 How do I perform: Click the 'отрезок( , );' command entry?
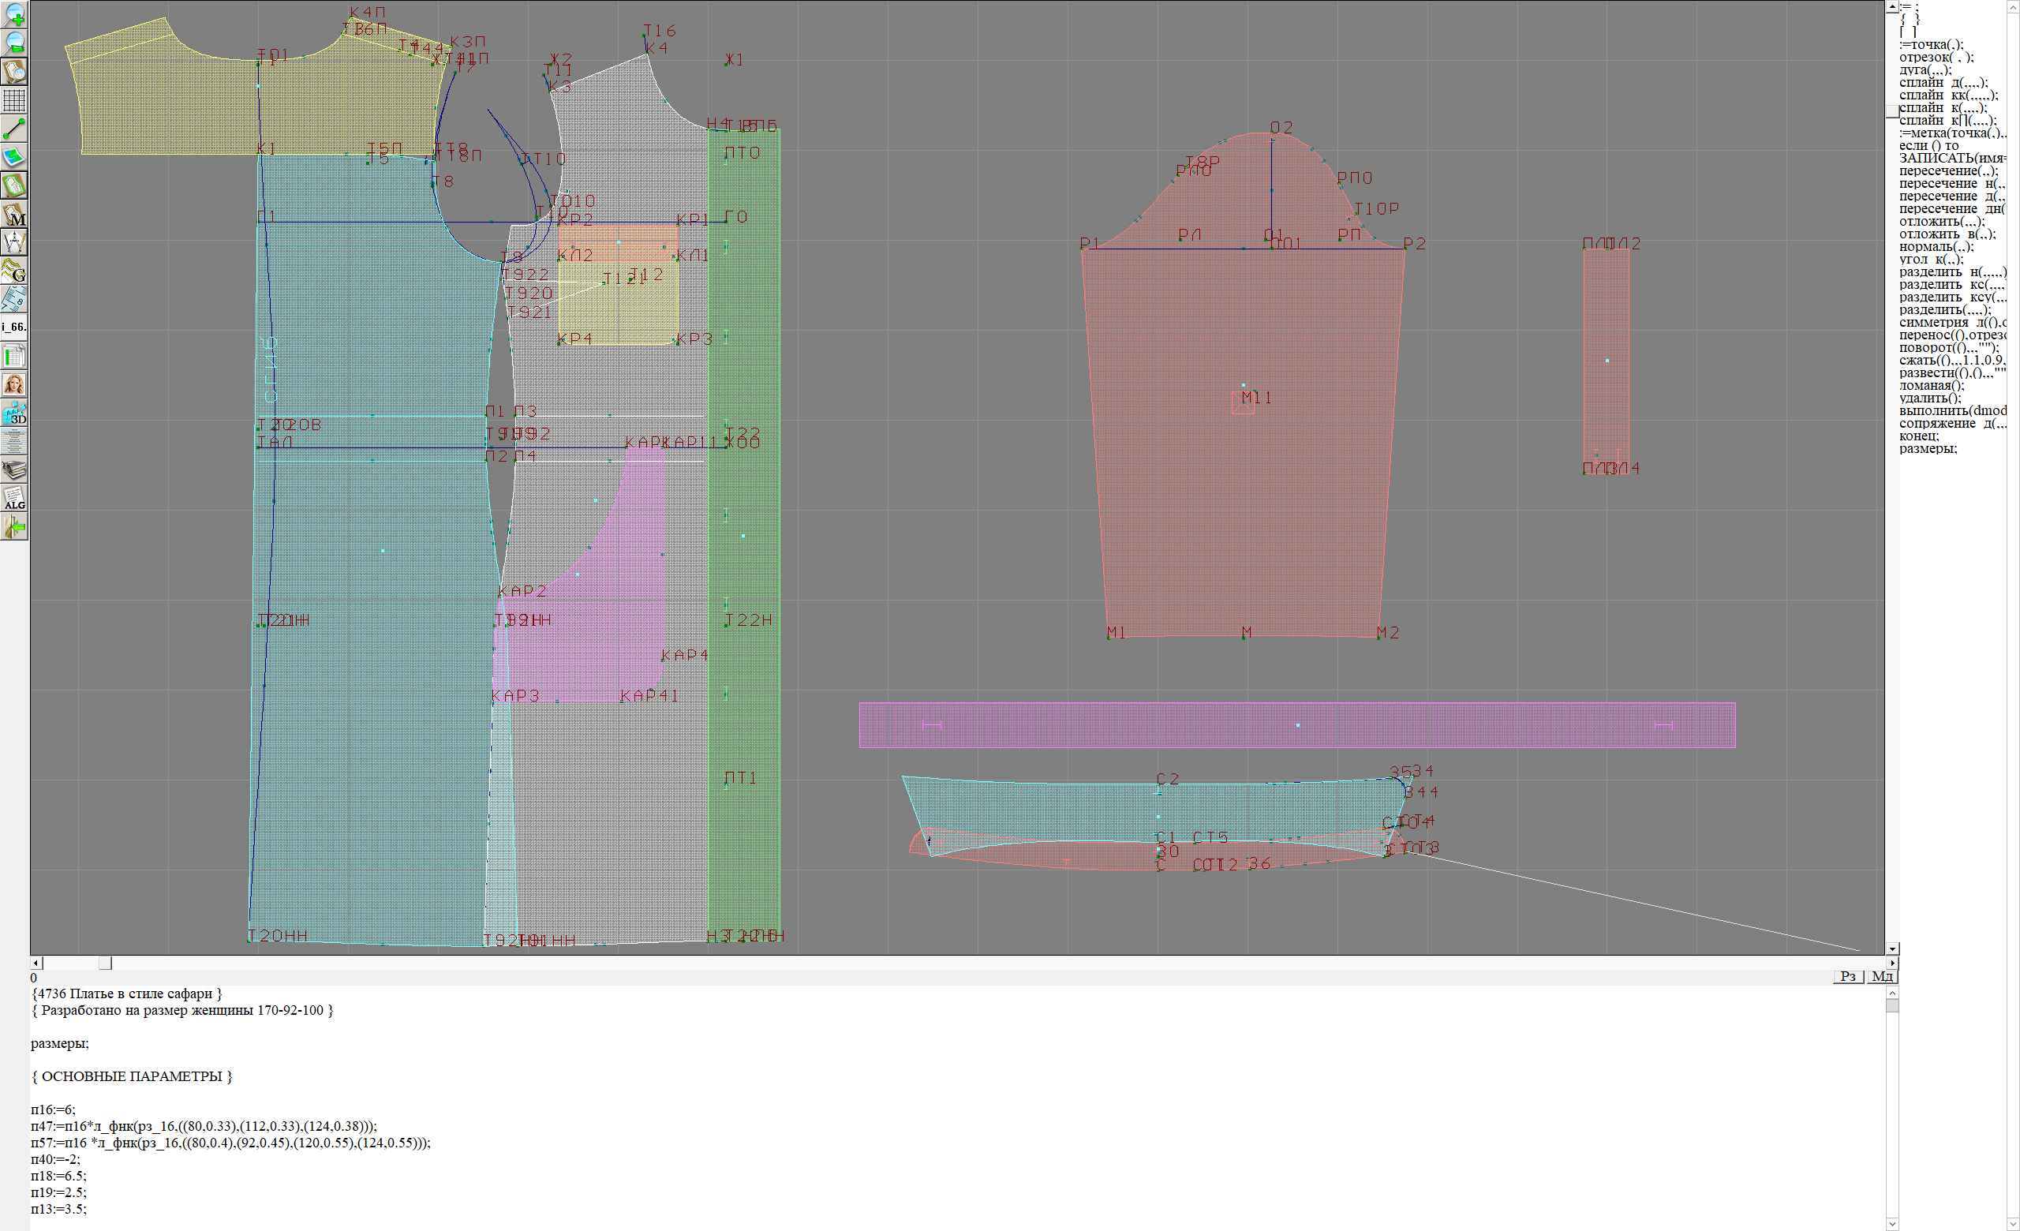1936,58
